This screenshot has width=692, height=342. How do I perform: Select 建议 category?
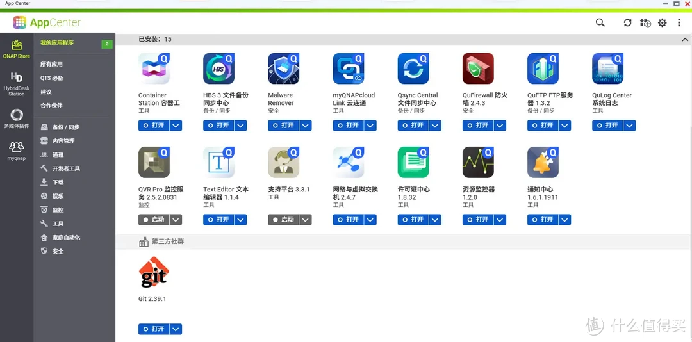pyautogui.click(x=46, y=92)
